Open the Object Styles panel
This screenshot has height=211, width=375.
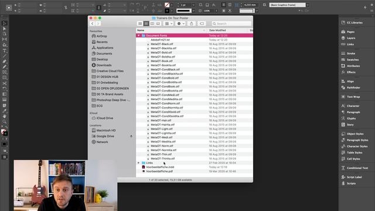coord(353,134)
